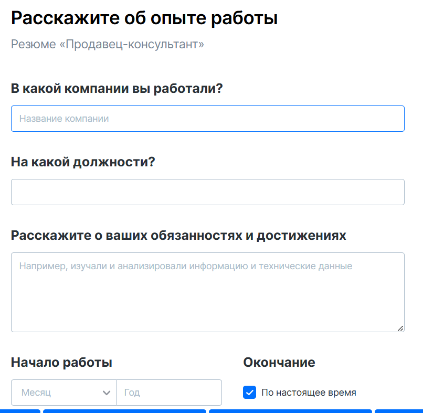Image resolution: width=423 pixels, height=413 pixels.
Task: Click the checked blue checkbox near "Окончание"
Action: coord(249,392)
